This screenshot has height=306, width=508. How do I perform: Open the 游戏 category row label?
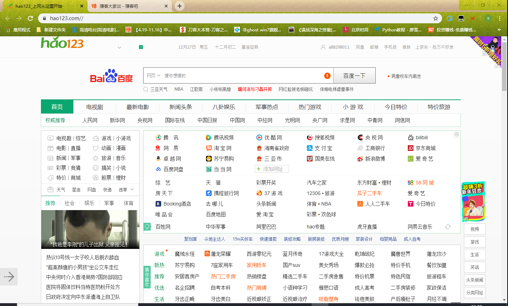(x=159, y=254)
